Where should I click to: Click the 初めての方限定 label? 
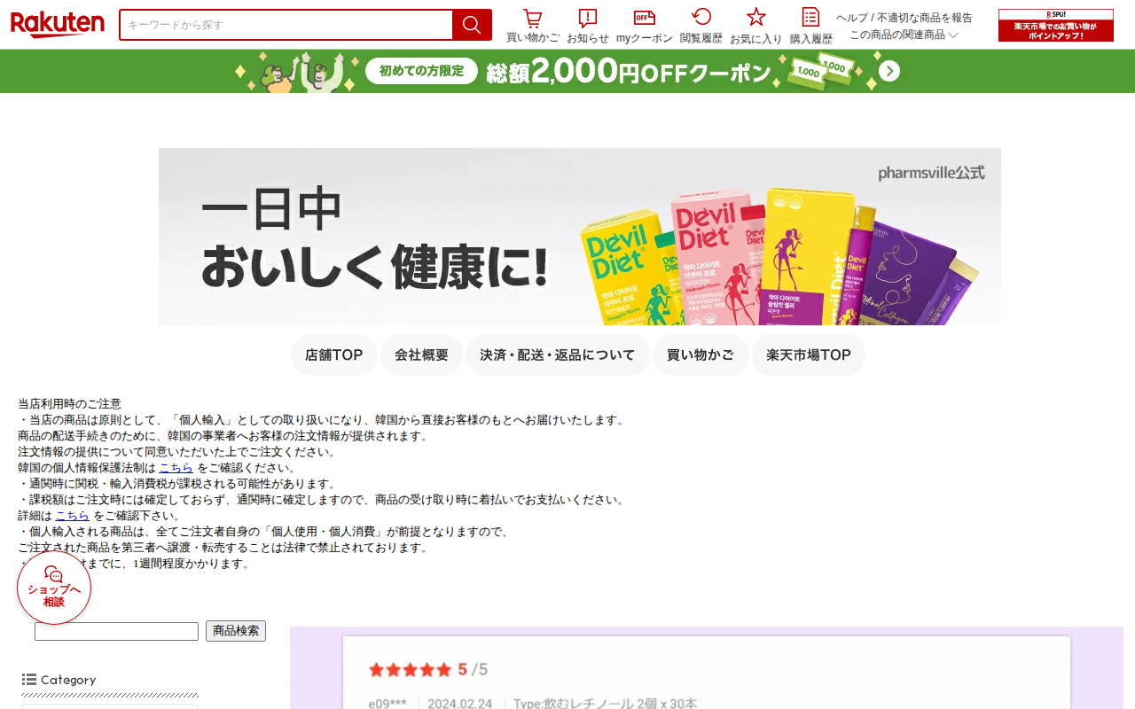[421, 71]
